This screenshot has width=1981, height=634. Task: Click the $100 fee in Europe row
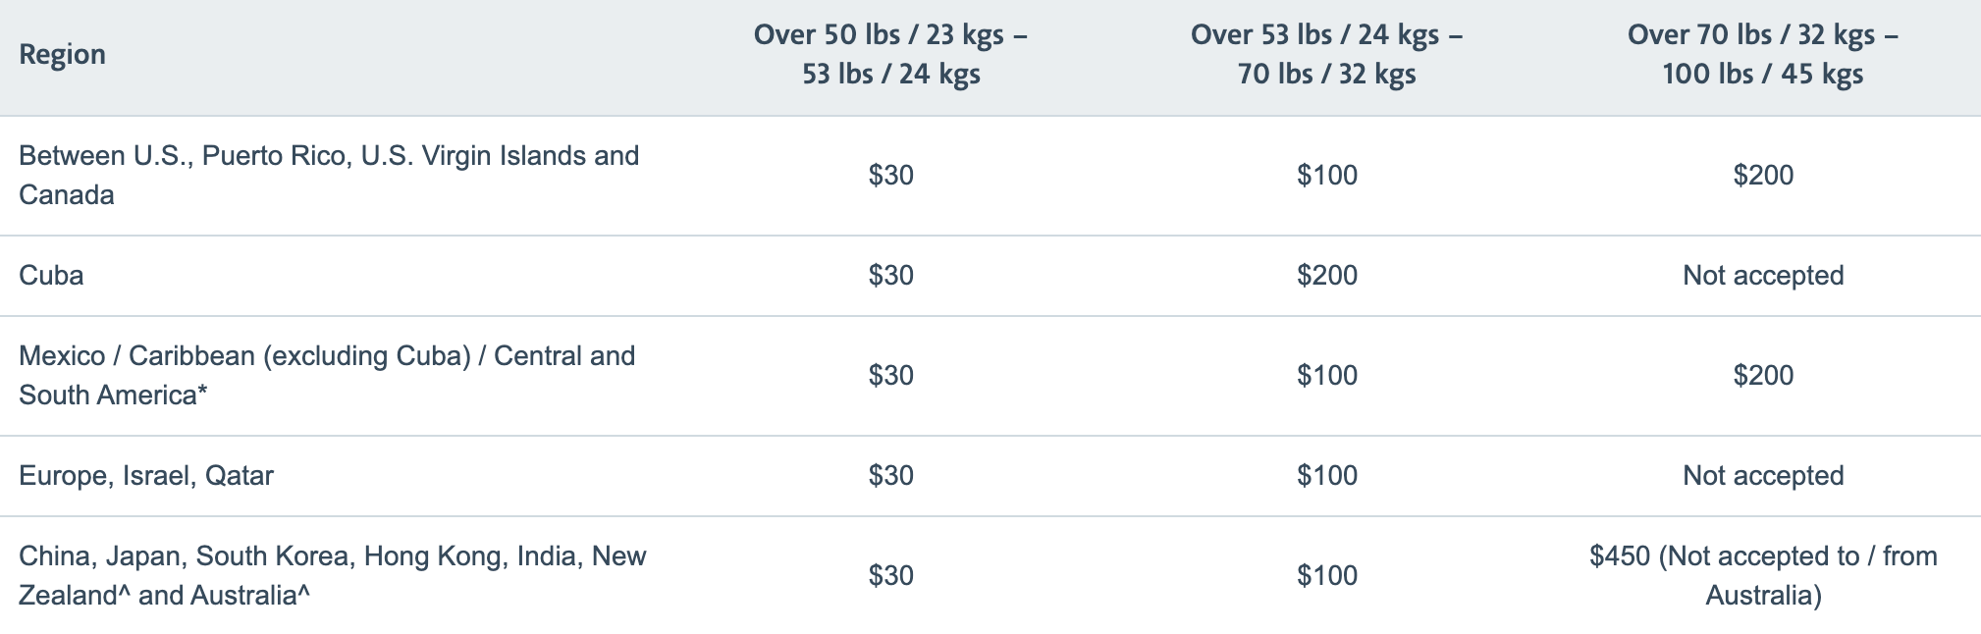(1326, 476)
